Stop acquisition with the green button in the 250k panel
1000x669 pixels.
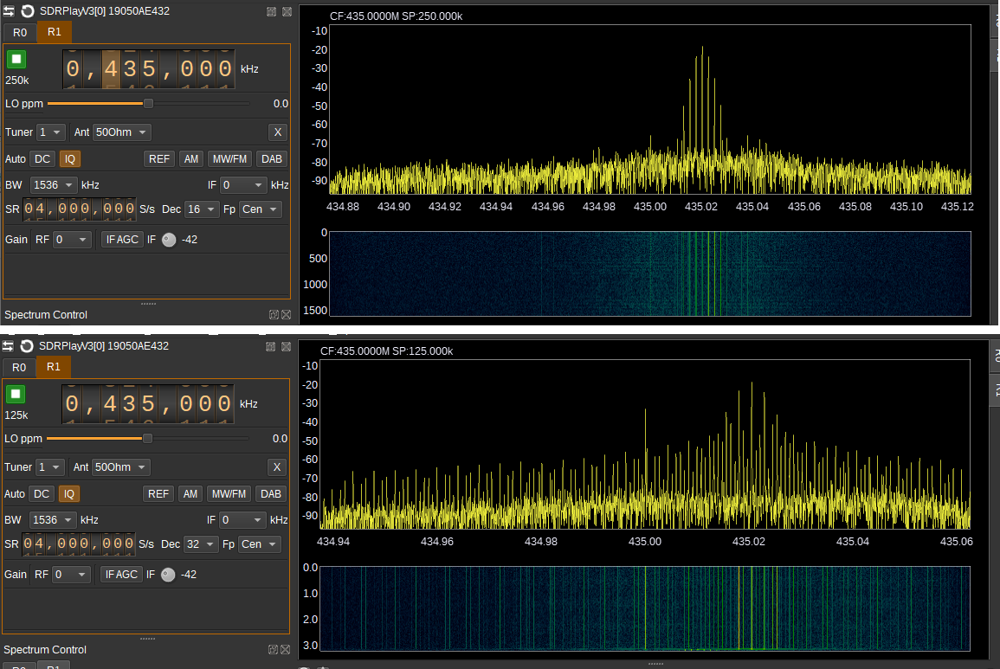pos(16,60)
